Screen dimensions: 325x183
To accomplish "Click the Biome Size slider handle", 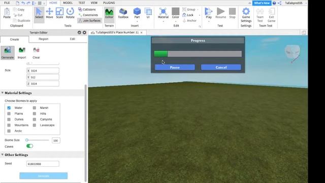I will point(27,140).
